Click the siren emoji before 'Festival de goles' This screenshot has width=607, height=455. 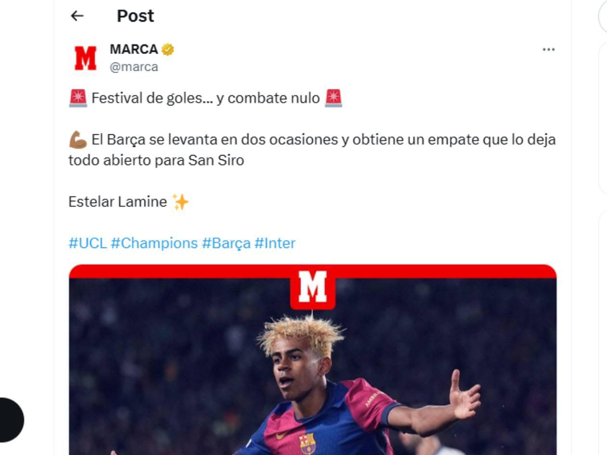pos(78,98)
